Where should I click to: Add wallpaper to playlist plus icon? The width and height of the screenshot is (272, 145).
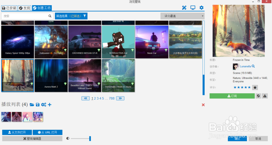(x=50, y=105)
